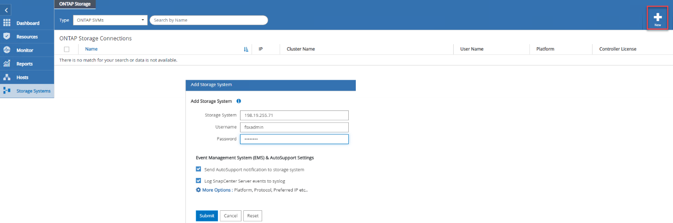Cancel adding the storage system
Viewport: 673px width, 223px height.
coord(231,216)
